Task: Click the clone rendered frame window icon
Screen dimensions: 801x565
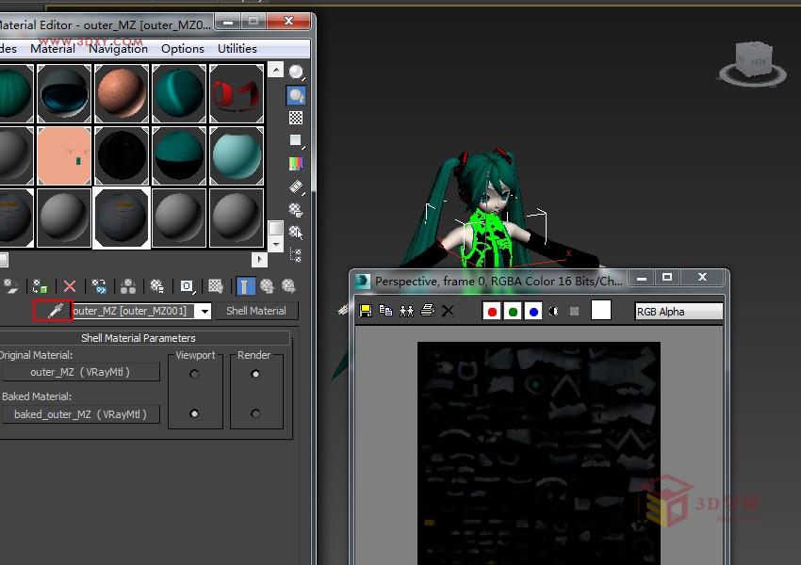Action: coord(407,311)
